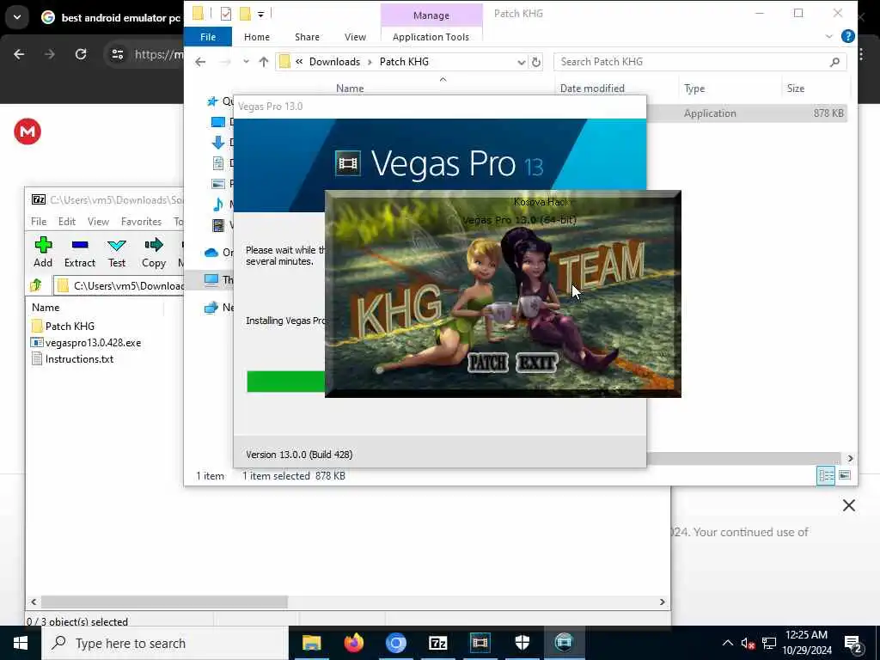The image size is (880, 660).
Task: Open Windows Security shield in taskbar
Action: click(x=522, y=643)
